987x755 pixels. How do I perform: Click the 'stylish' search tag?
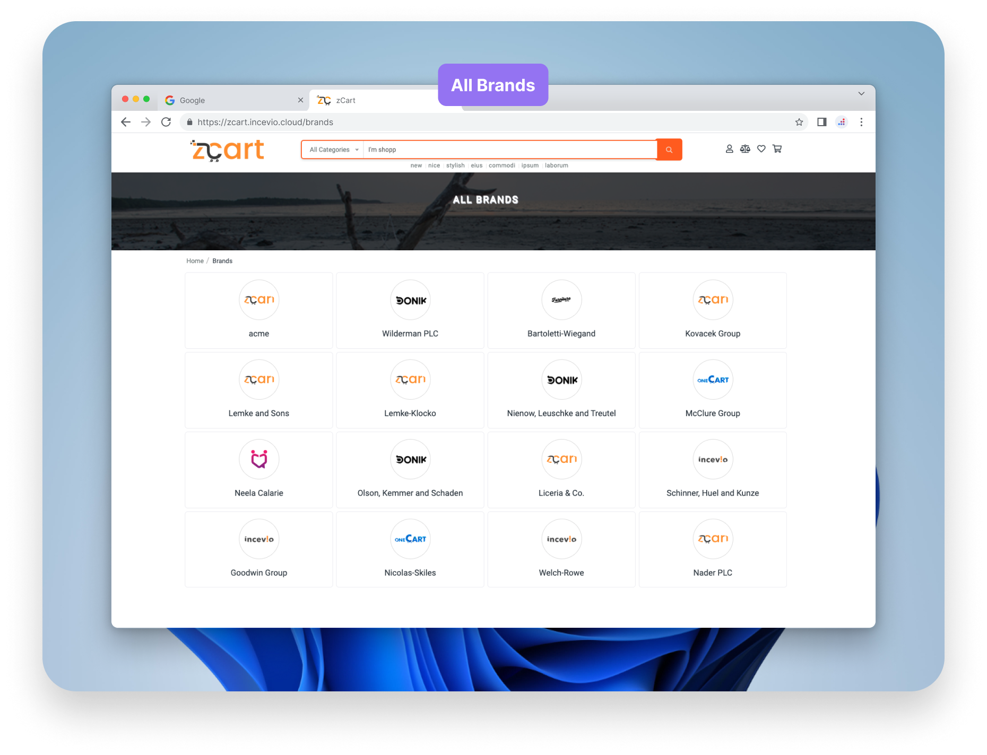pyautogui.click(x=455, y=165)
